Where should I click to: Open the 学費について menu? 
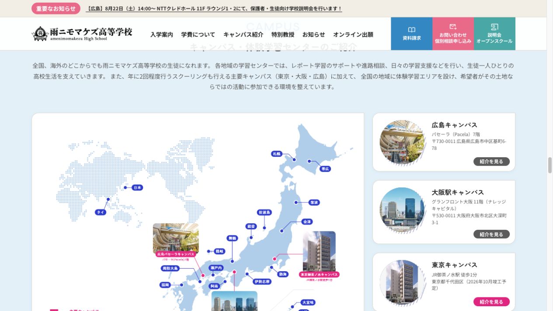pyautogui.click(x=198, y=35)
